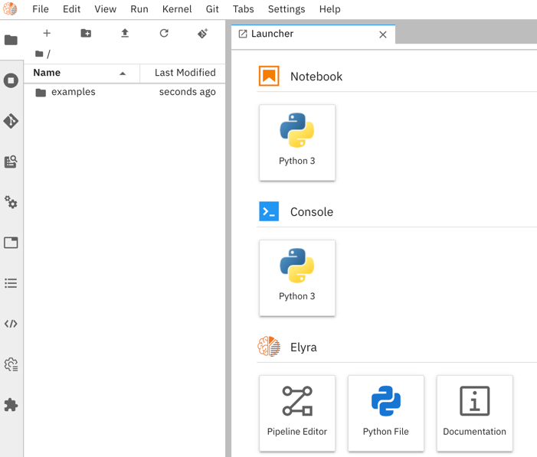The height and width of the screenshot is (457, 537).
Task: Click the root folder breadcrumb icon
Action: (x=39, y=54)
